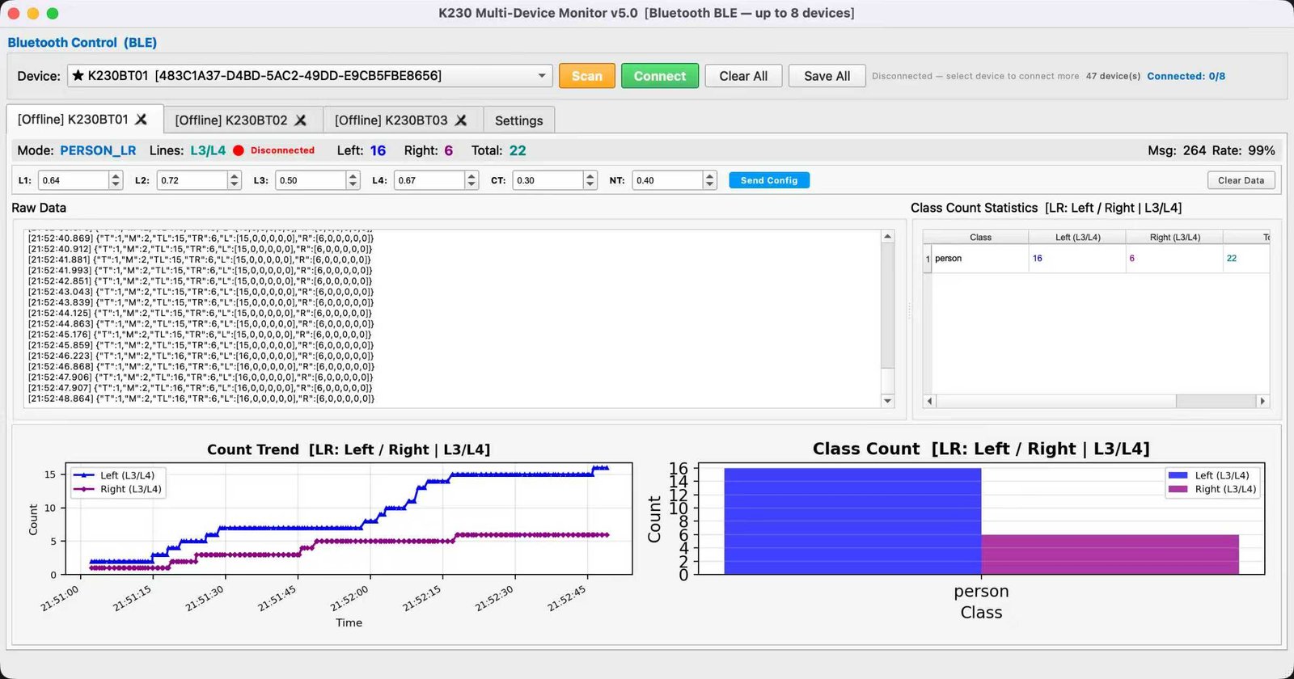Screen dimensions: 1294x679
Task: Select the person cell in statistics table
Action: click(x=980, y=259)
